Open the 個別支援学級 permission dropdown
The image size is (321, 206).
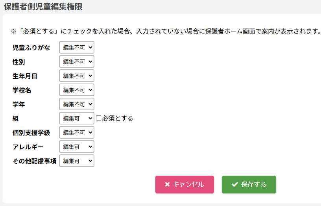77,133
